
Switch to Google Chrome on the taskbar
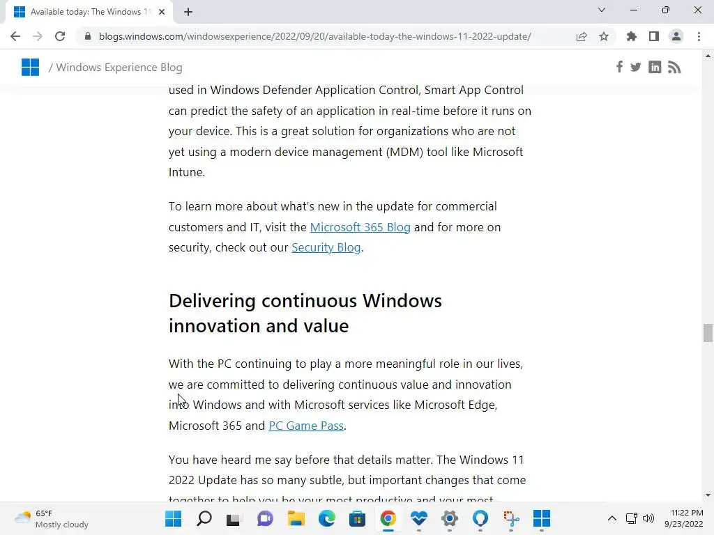pyautogui.click(x=388, y=518)
